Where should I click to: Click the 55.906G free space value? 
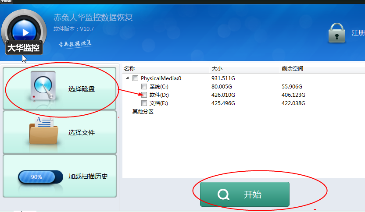[x=292, y=86]
